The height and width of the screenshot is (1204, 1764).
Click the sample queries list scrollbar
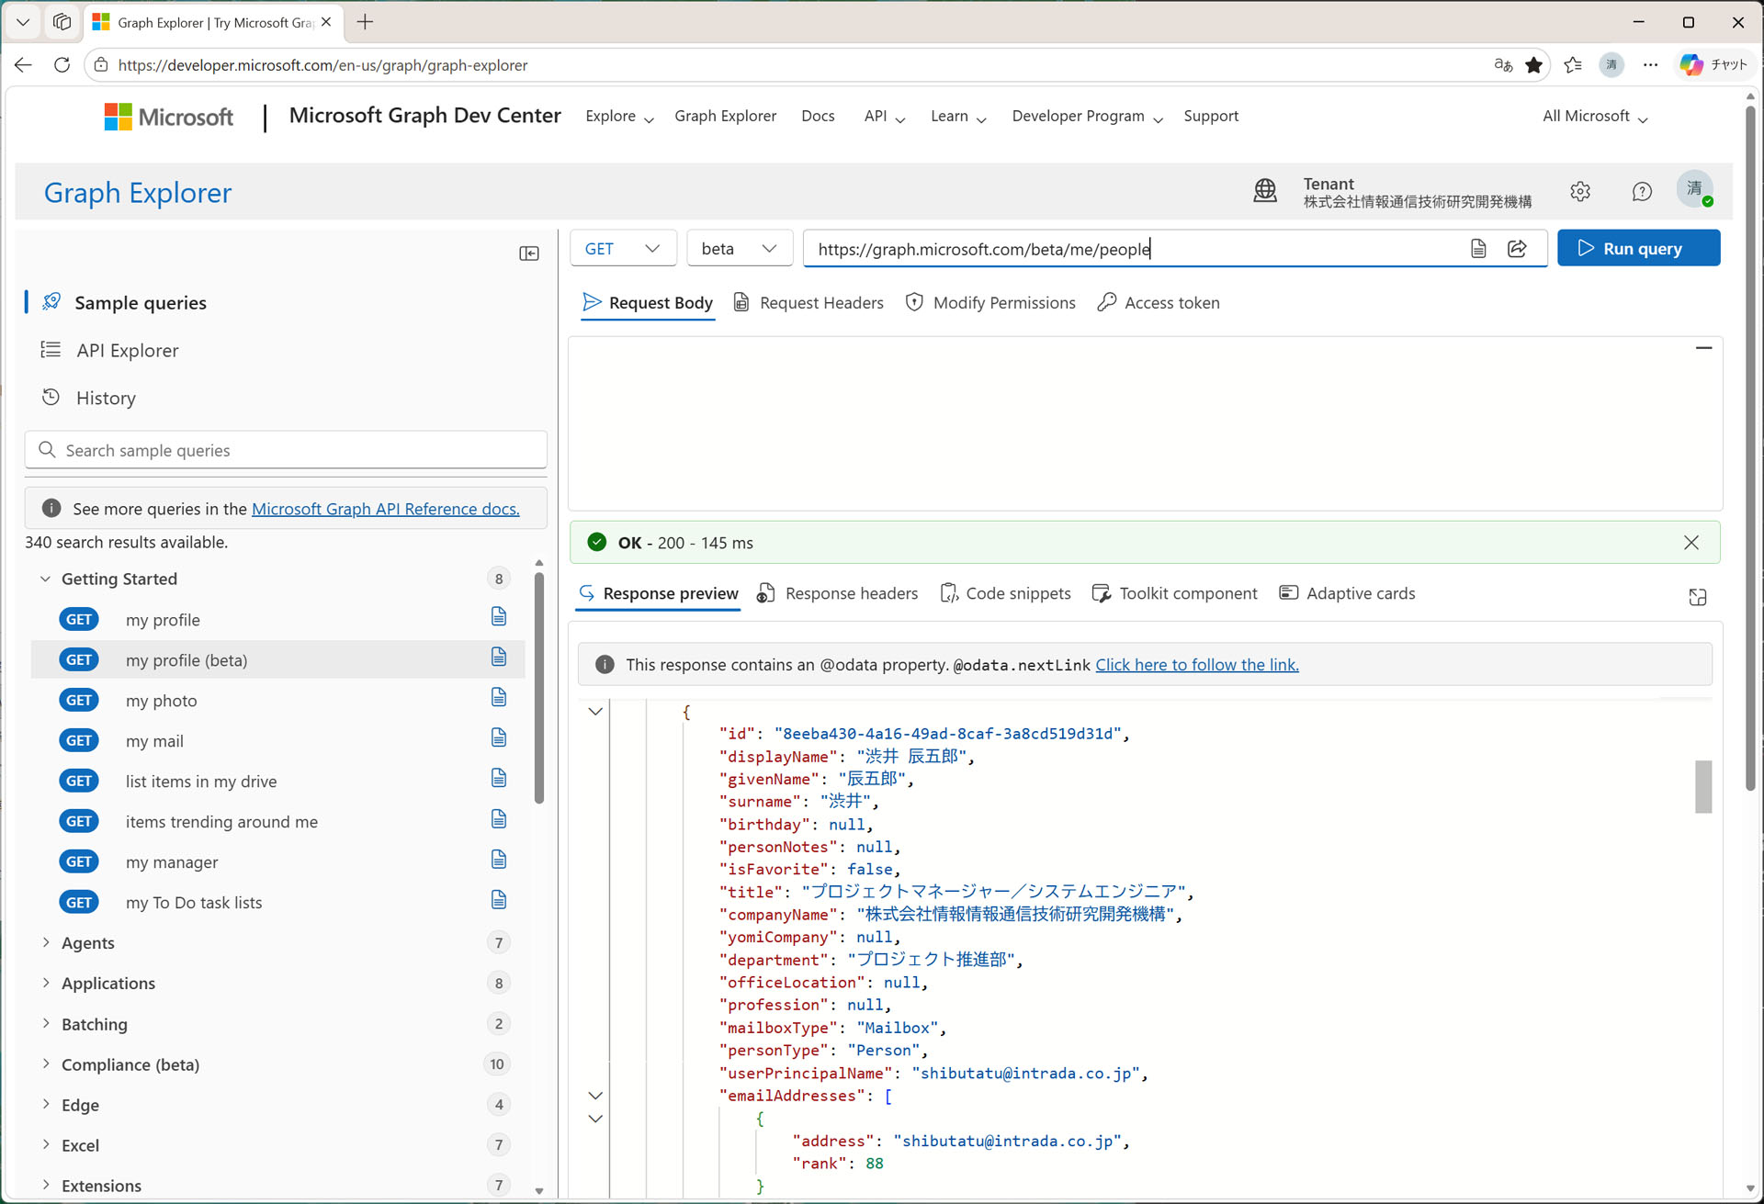click(539, 687)
